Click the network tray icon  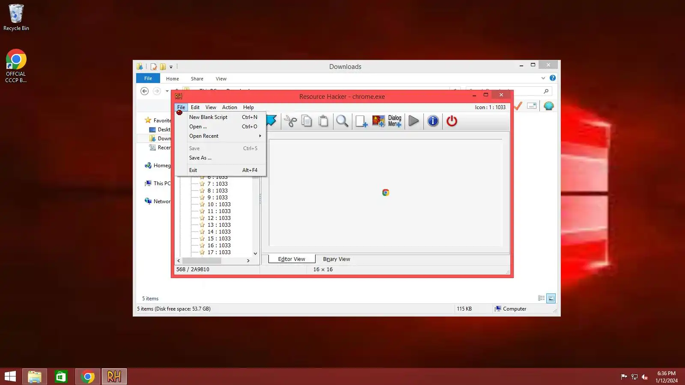point(634,377)
